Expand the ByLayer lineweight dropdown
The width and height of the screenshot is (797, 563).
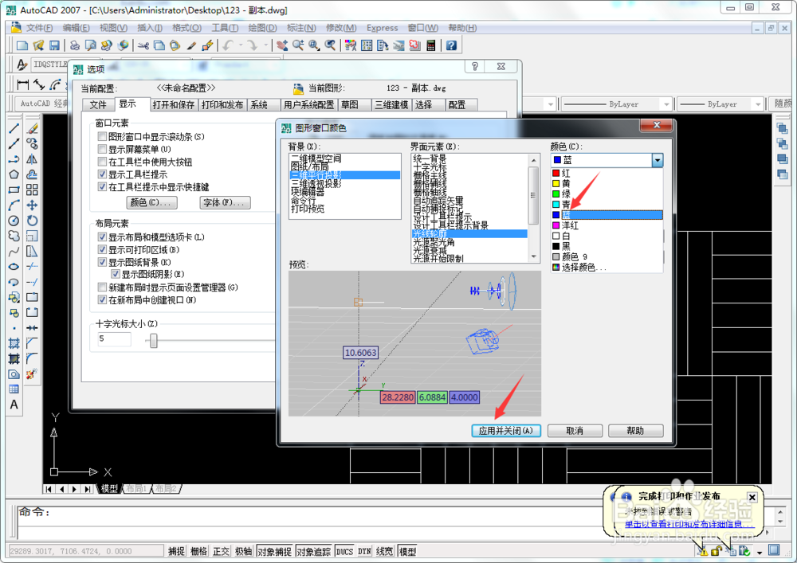click(758, 104)
